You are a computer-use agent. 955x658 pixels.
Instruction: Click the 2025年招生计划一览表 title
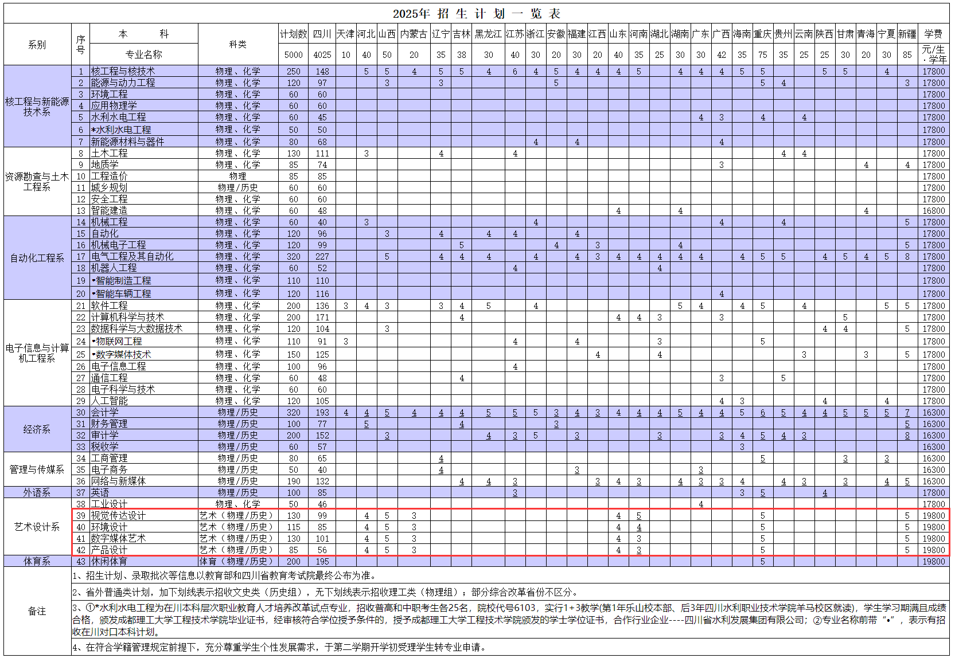coord(476,14)
